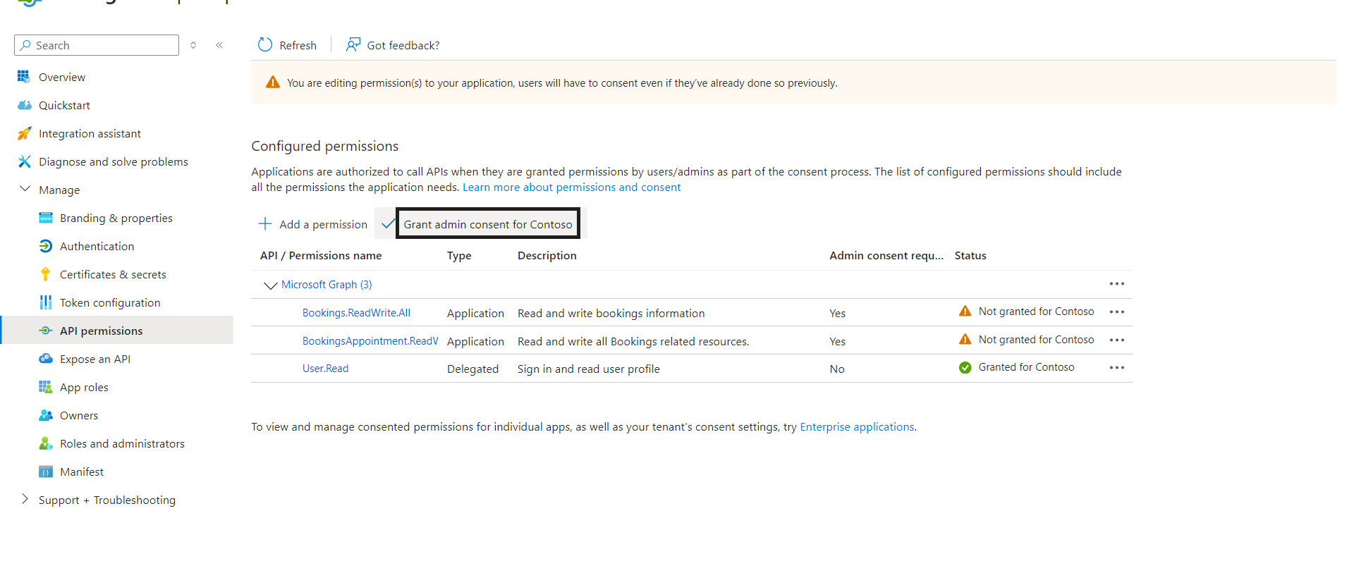Click 'Read and write all Bookings related resources.' text

(x=633, y=341)
